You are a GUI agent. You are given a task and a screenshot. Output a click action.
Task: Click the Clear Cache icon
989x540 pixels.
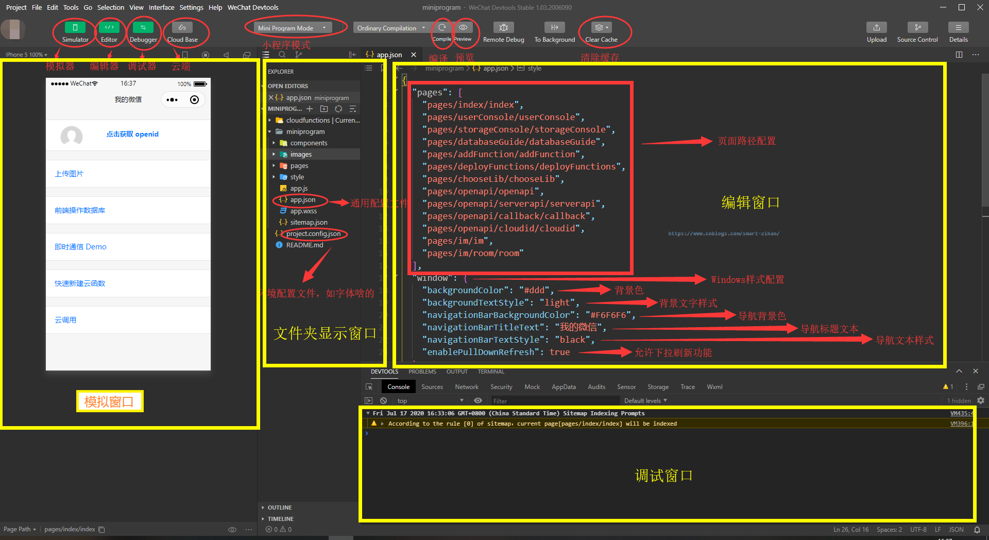coord(601,28)
